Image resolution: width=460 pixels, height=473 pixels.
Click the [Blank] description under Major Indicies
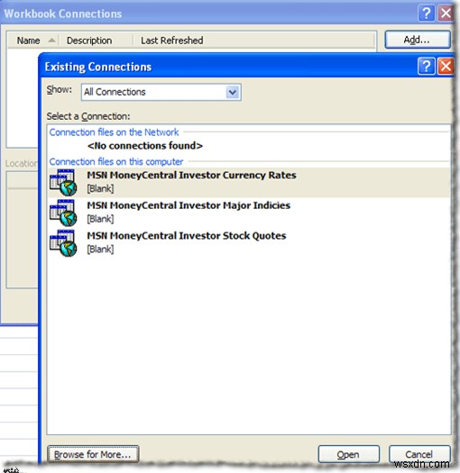[x=100, y=219]
